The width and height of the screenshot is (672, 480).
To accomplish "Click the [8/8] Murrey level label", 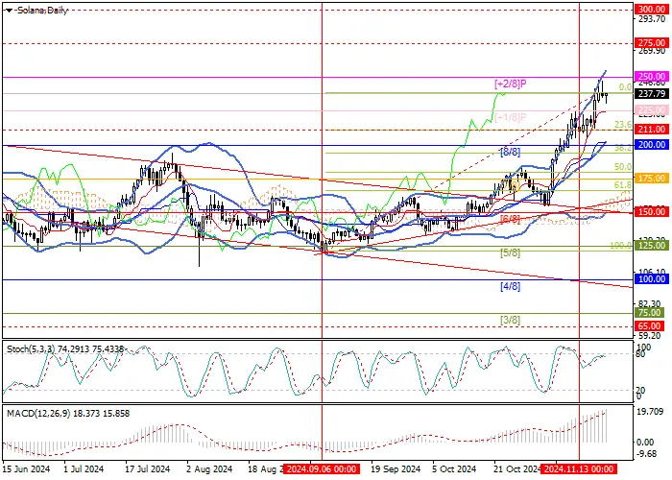I will (x=511, y=152).
